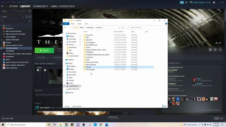Open recent locations dropdown in Explorer
The width and height of the screenshot is (226, 127).
pyautogui.click(x=71, y=28)
